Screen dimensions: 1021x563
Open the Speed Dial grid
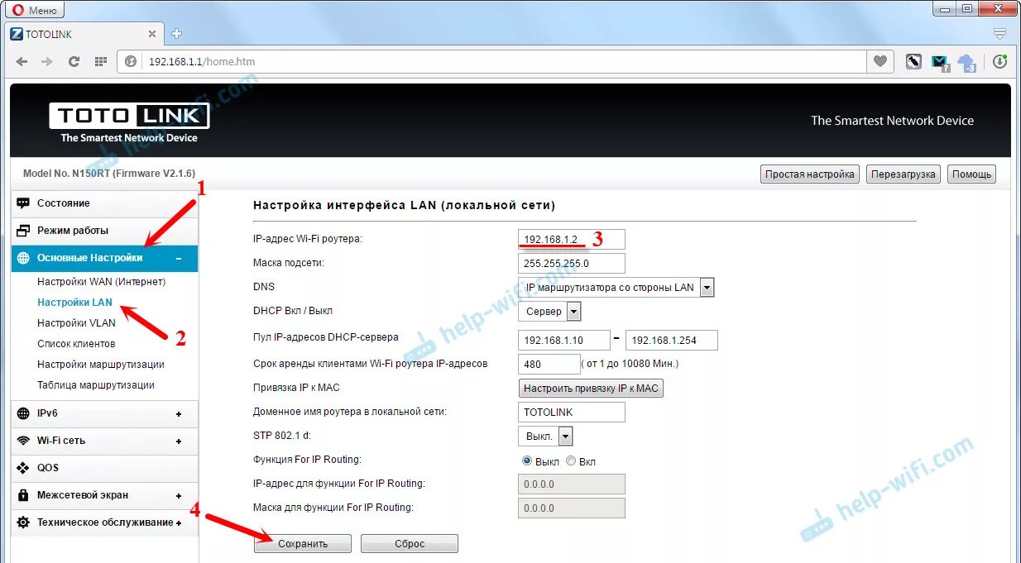[101, 61]
